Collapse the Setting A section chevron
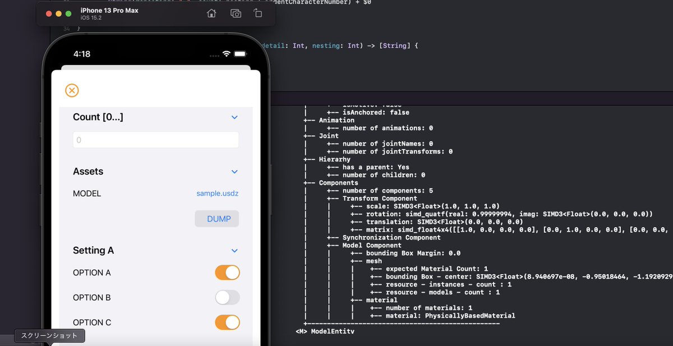 coord(234,251)
